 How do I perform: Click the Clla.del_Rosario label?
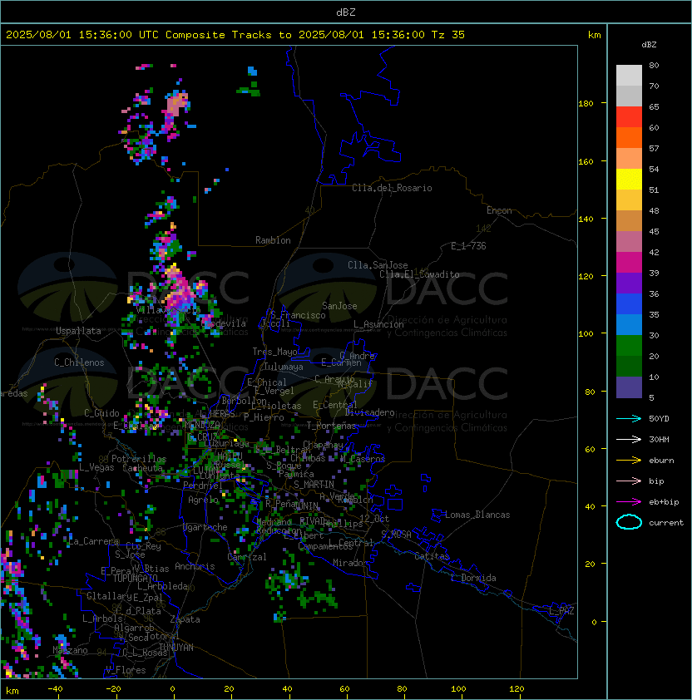click(x=392, y=188)
